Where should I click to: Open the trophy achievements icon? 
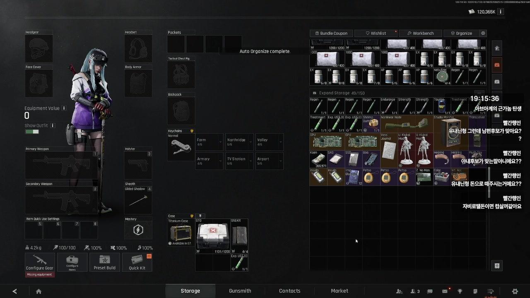[x=460, y=291]
